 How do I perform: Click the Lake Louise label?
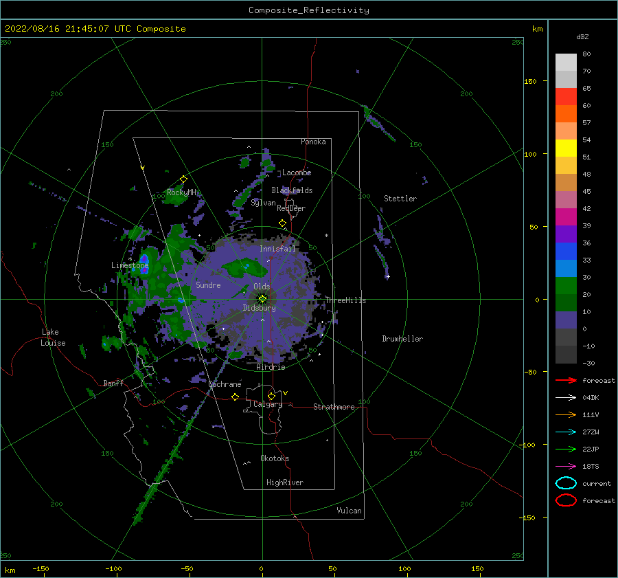point(53,337)
